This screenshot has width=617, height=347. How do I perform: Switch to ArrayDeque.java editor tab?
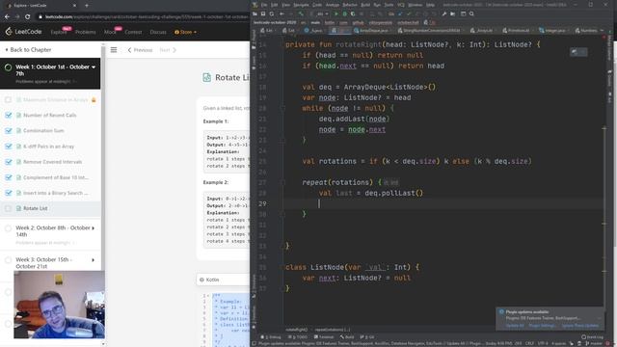coord(372,30)
